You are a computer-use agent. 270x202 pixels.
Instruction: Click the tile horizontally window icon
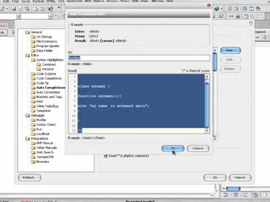tap(245, 8)
